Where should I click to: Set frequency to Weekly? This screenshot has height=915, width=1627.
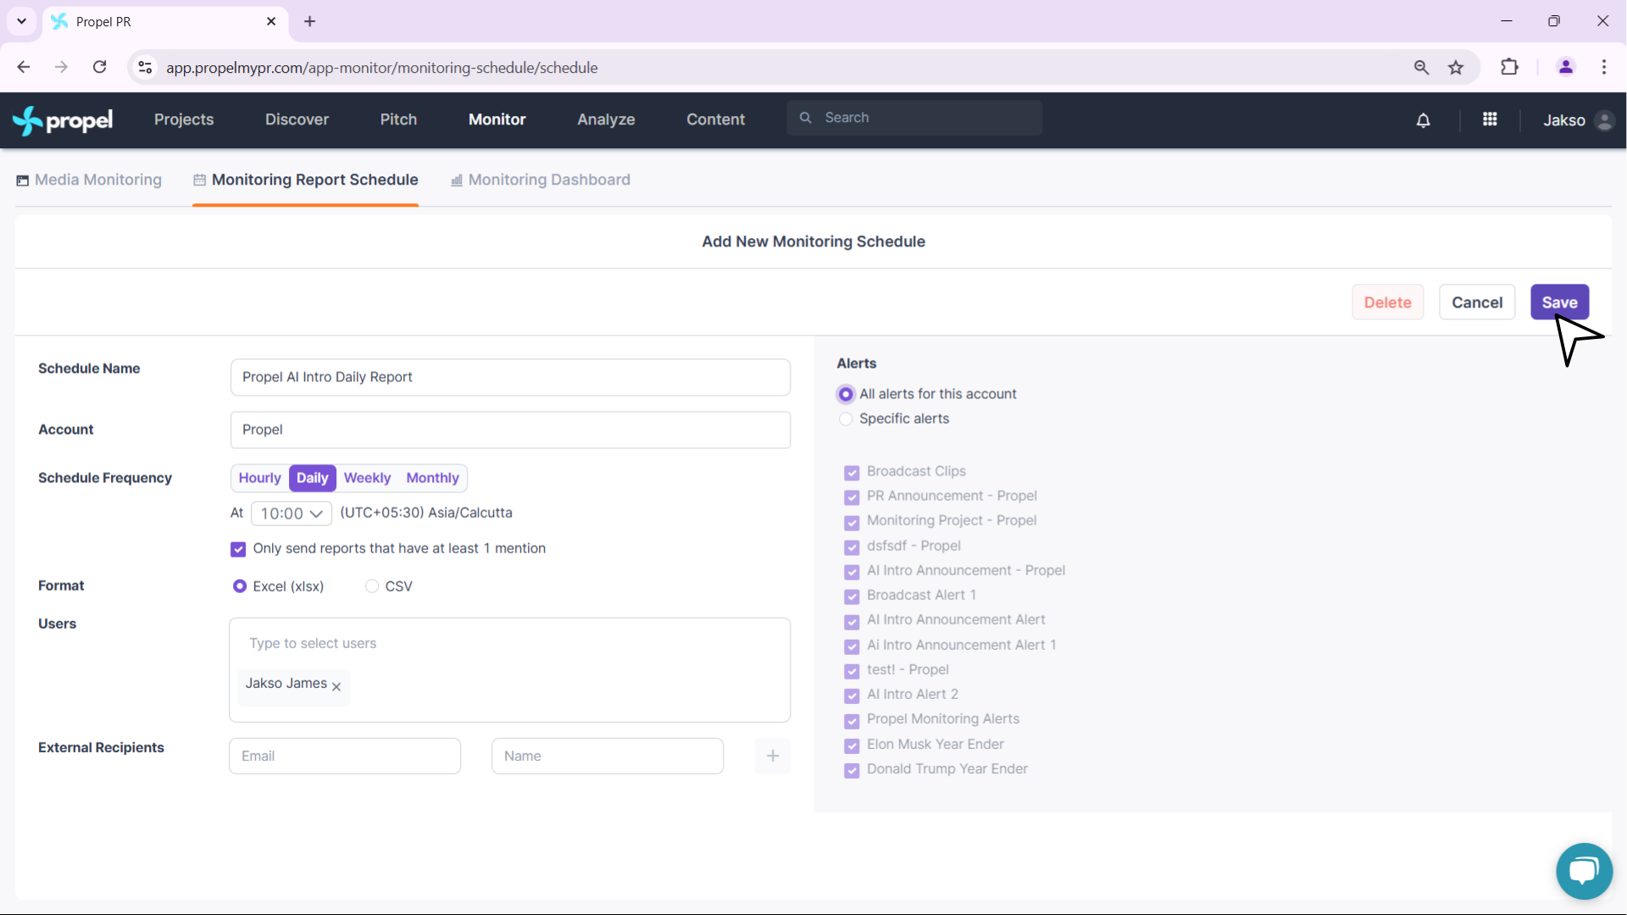(x=367, y=478)
